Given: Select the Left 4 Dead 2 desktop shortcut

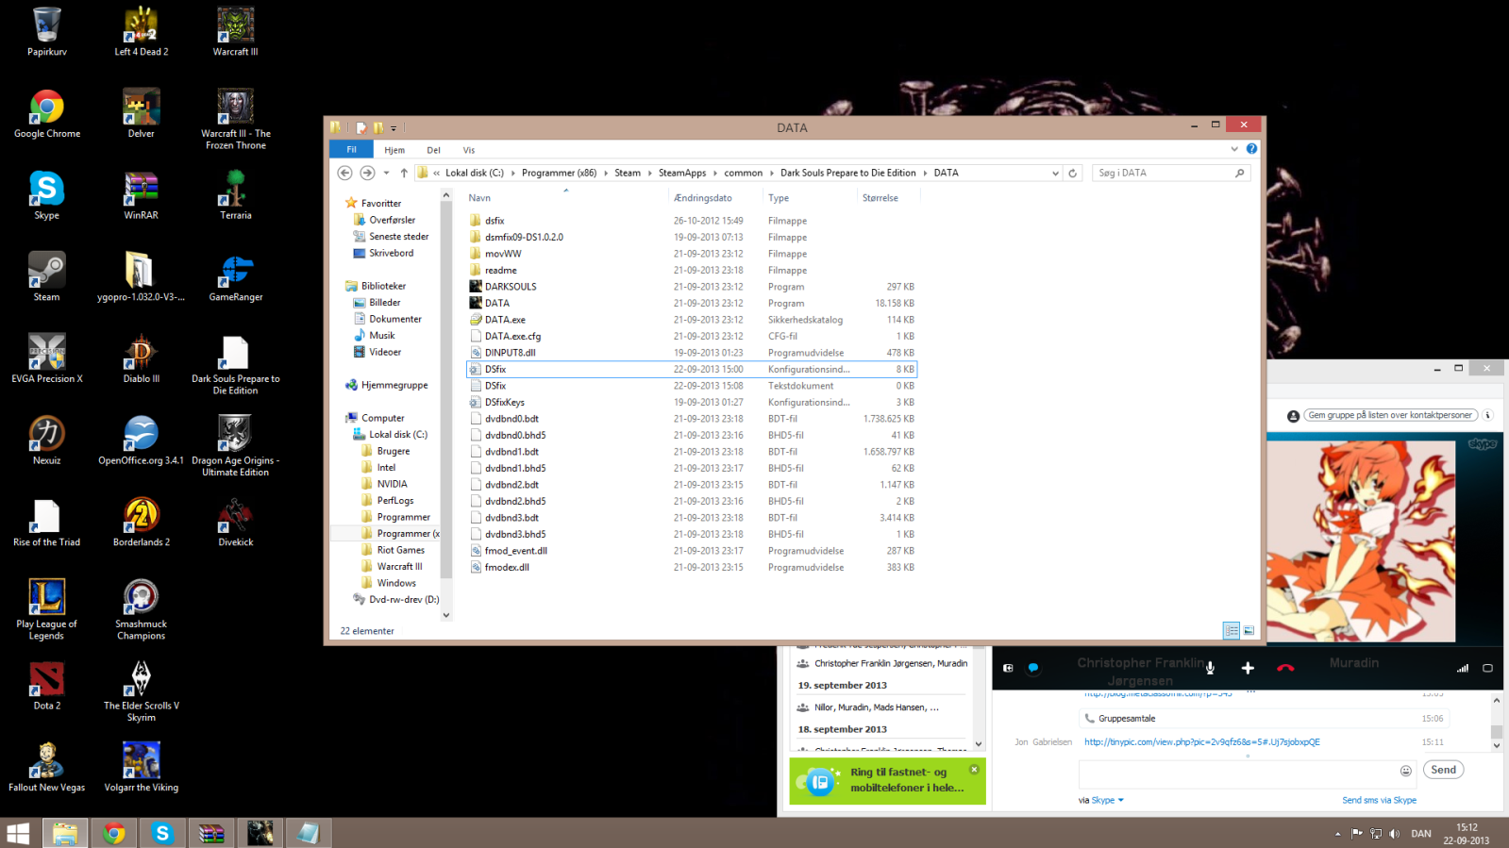Looking at the screenshot, I should click(141, 31).
